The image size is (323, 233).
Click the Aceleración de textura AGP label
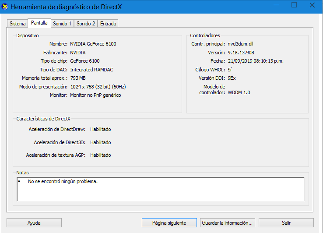tap(56, 155)
